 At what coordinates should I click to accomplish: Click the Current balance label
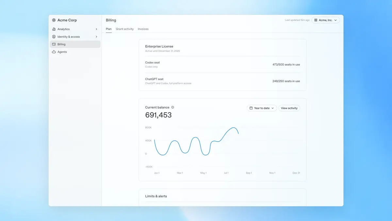click(157, 107)
